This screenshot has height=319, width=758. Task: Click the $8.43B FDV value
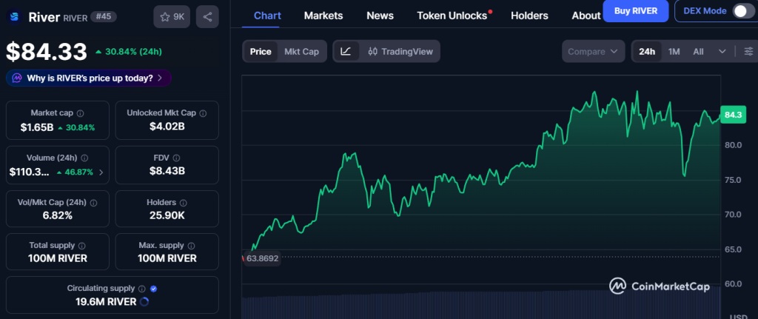click(167, 171)
